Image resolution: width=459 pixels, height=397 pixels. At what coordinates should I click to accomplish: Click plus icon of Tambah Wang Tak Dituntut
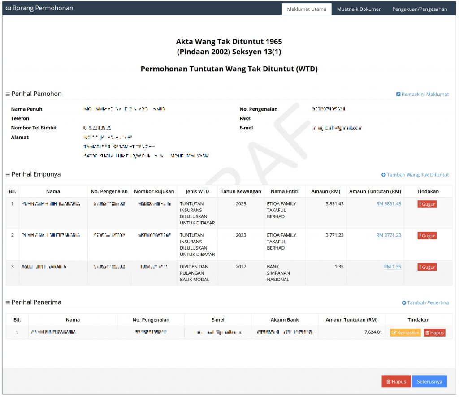[384, 175]
